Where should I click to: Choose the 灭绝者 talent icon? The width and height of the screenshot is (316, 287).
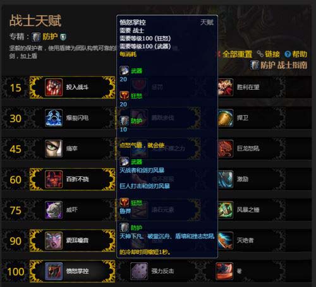point(226,240)
